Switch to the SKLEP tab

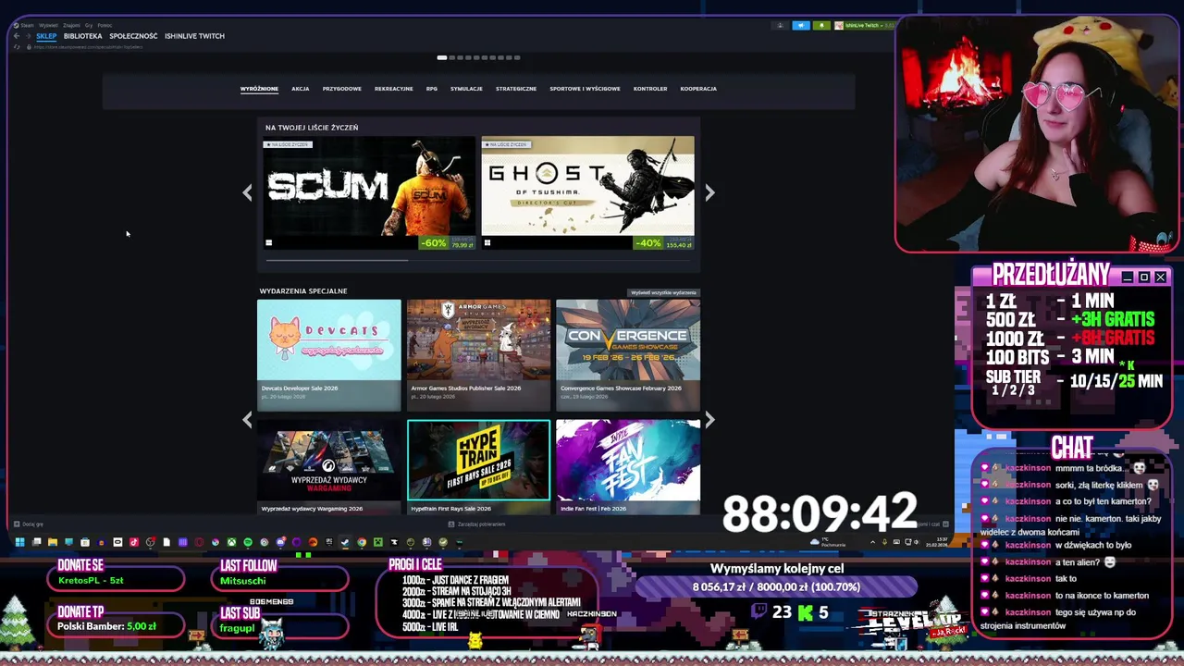click(x=46, y=36)
